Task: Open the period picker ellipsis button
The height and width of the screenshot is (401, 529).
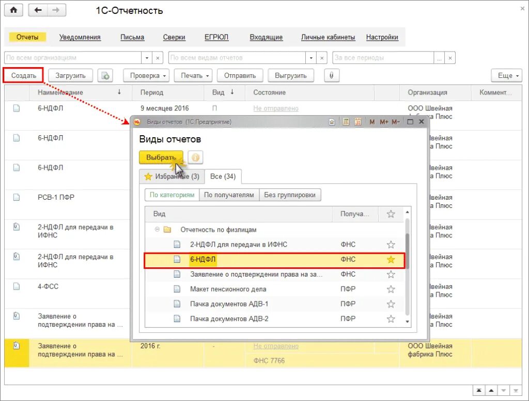Action: click(439, 58)
